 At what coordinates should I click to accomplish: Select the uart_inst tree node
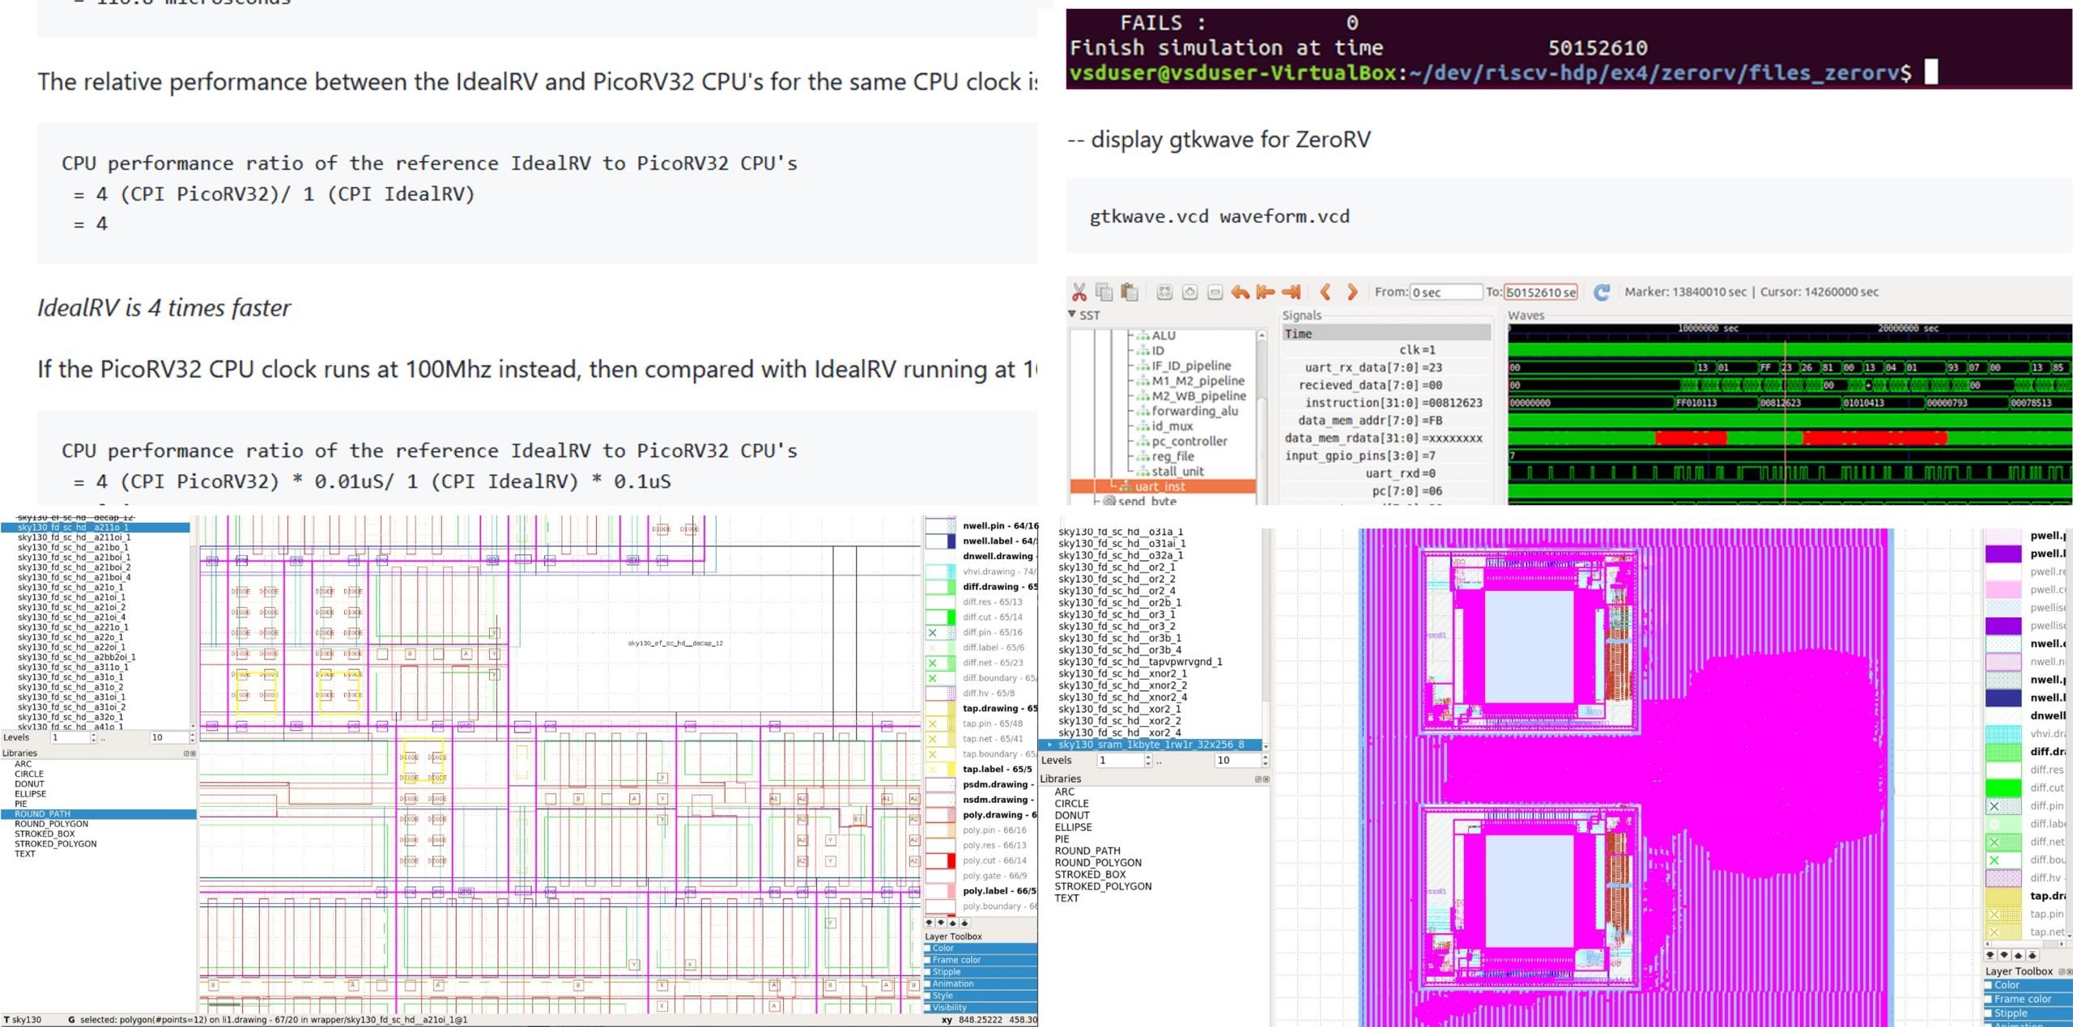point(1160,486)
